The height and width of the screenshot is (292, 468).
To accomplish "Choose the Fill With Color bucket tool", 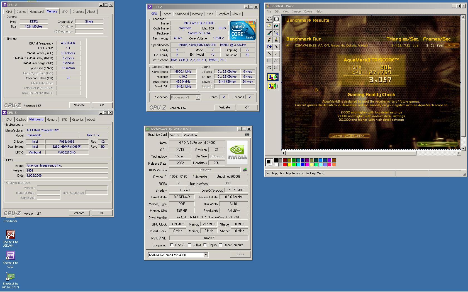I will (276, 26).
